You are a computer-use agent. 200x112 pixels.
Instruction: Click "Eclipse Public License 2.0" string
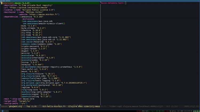click(38, 10)
